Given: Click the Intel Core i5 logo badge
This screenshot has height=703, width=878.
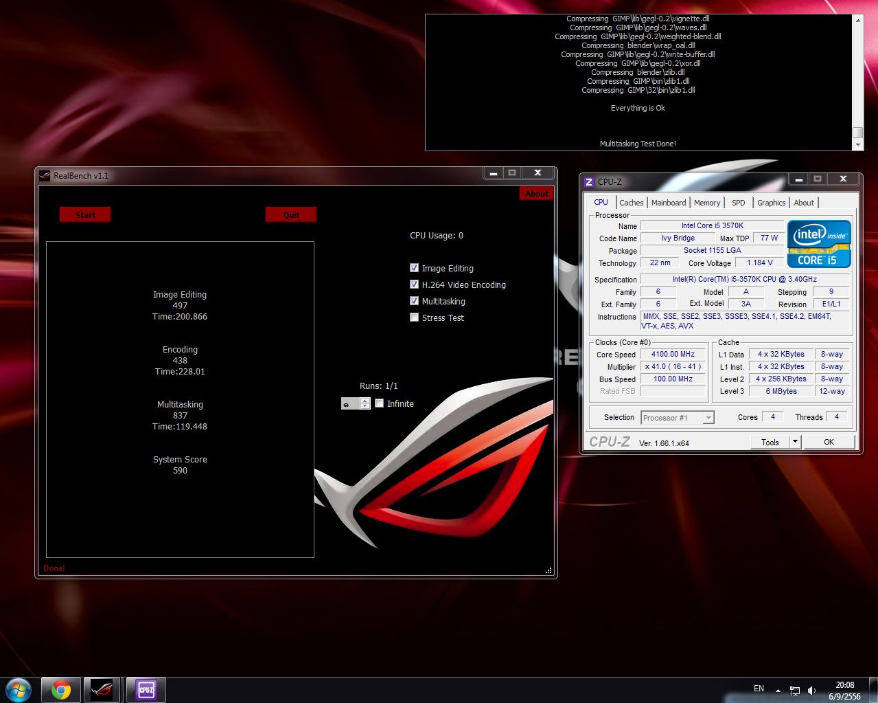Looking at the screenshot, I should coord(819,244).
